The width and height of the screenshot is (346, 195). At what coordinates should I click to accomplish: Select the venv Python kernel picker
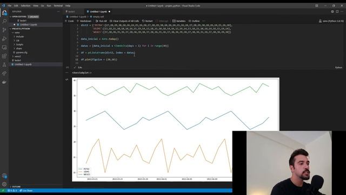(331, 21)
